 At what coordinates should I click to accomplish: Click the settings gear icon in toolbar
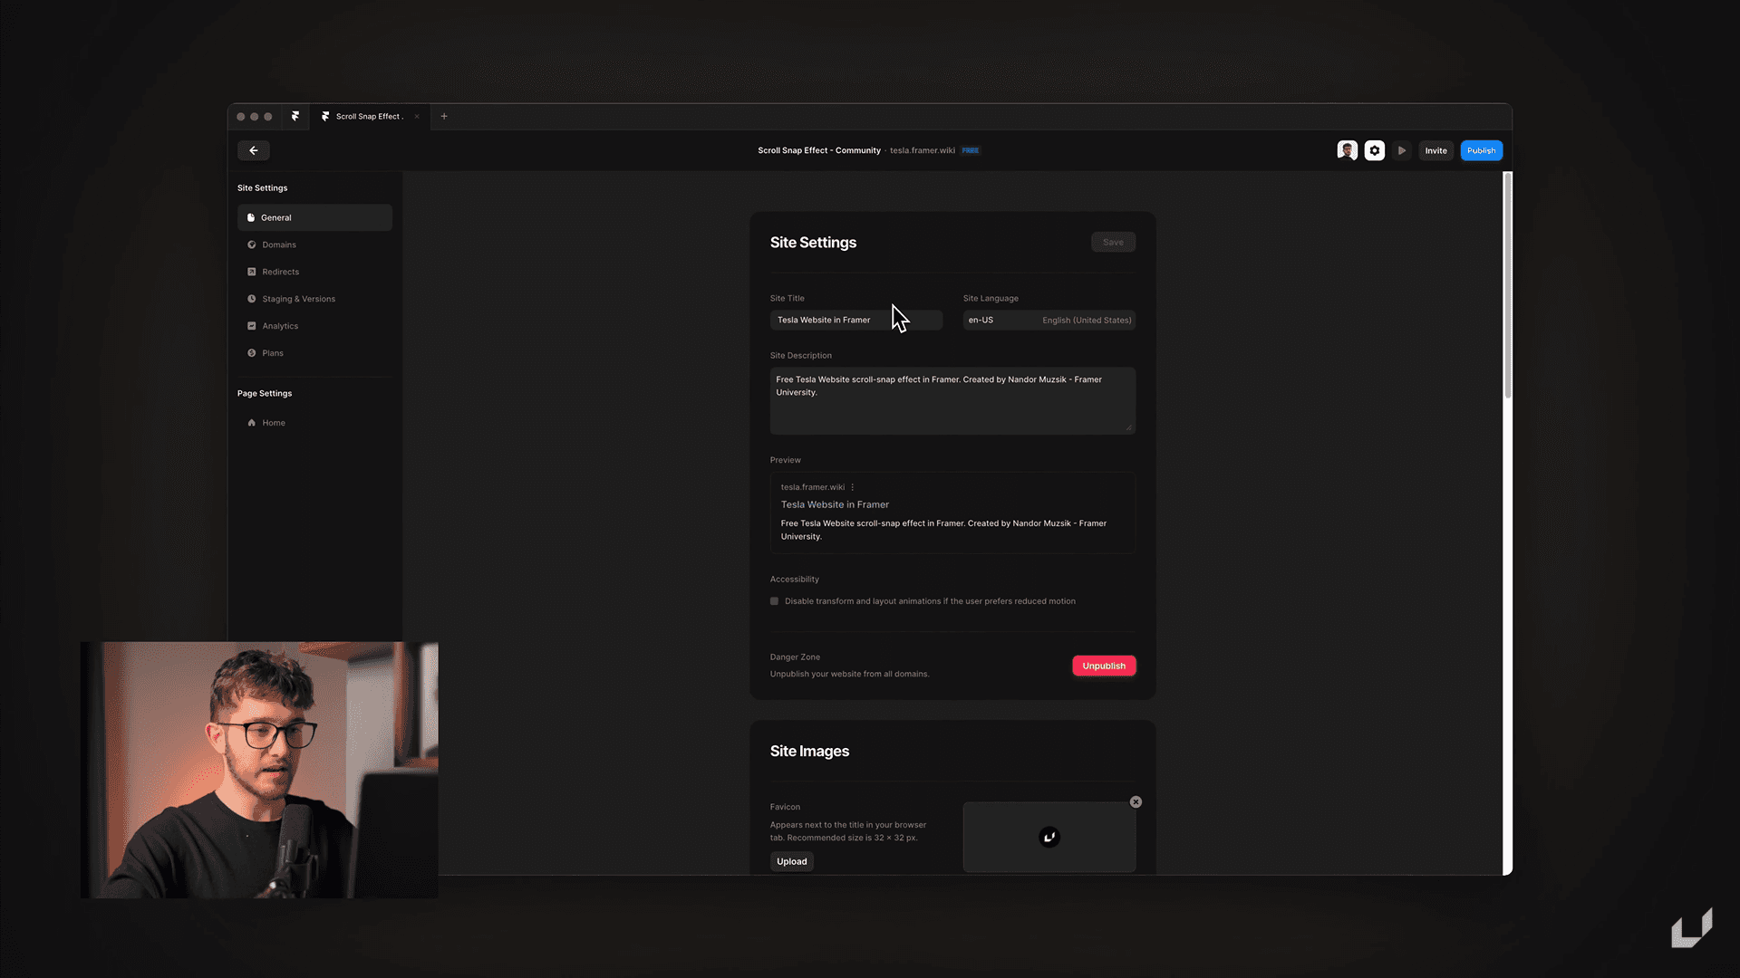click(1373, 149)
